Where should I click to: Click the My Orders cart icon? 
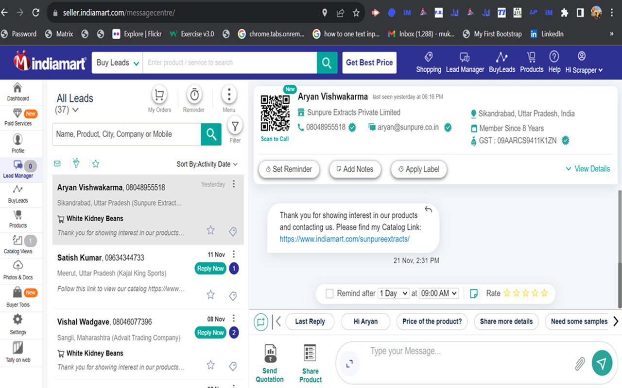pos(159,95)
